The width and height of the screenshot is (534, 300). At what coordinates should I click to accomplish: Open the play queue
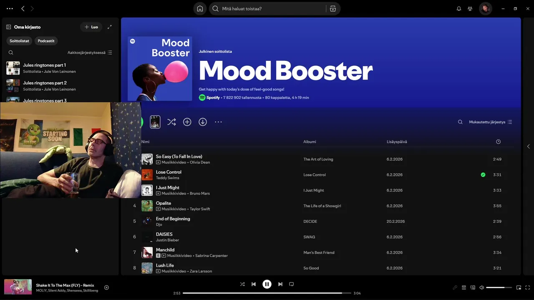(x=463, y=287)
